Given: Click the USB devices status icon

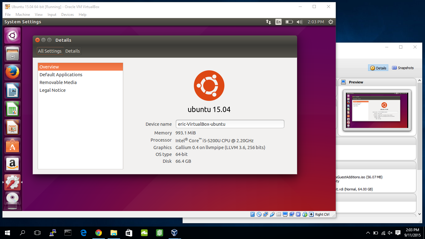Looking at the screenshot, I should pos(272,214).
